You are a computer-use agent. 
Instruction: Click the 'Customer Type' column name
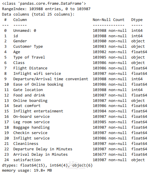(28, 47)
